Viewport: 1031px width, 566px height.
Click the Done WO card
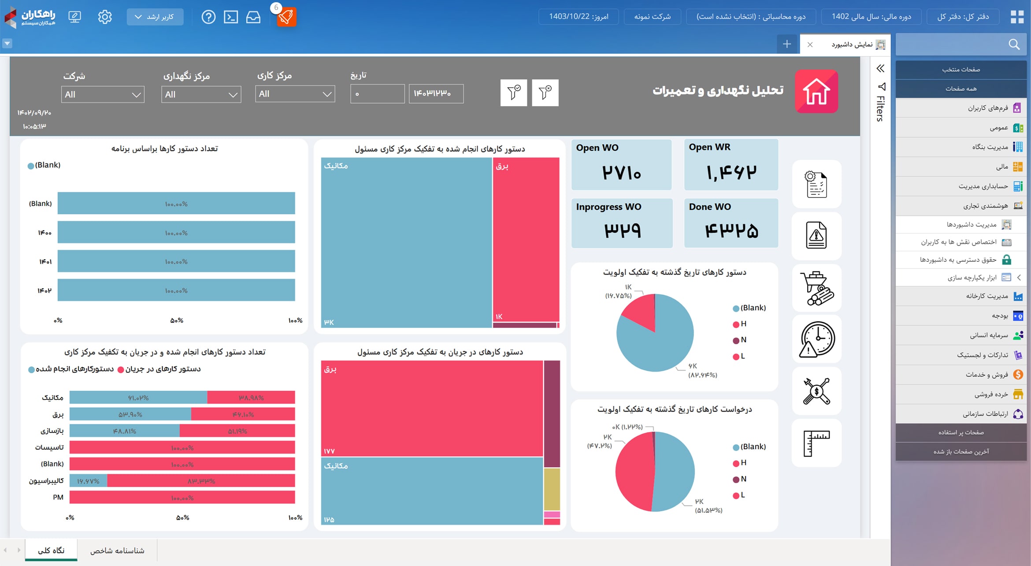(x=731, y=223)
